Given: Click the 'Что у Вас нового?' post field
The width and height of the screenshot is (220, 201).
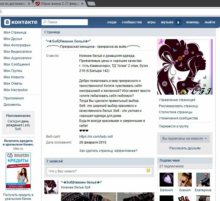Looking at the screenshot, I should 99,171.
